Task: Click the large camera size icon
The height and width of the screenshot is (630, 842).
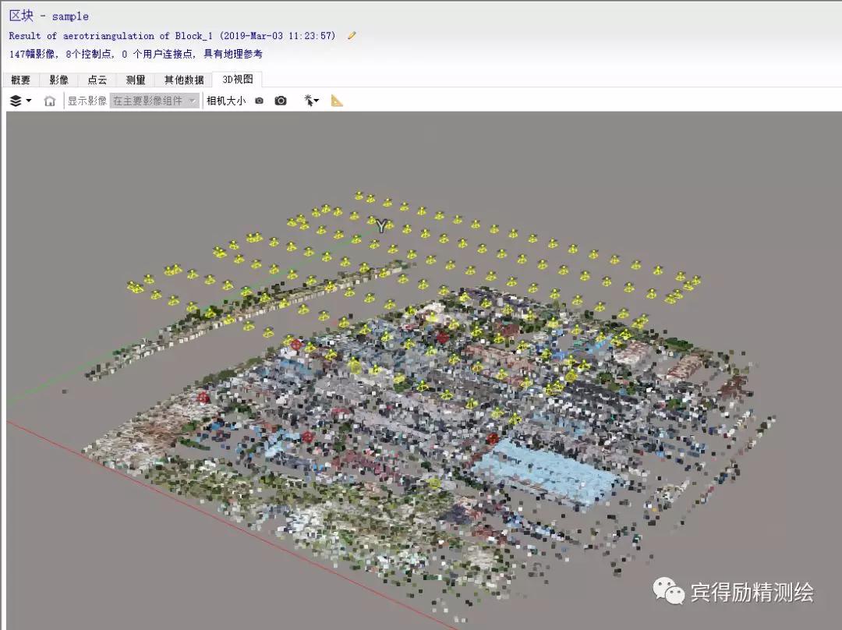Action: point(281,101)
